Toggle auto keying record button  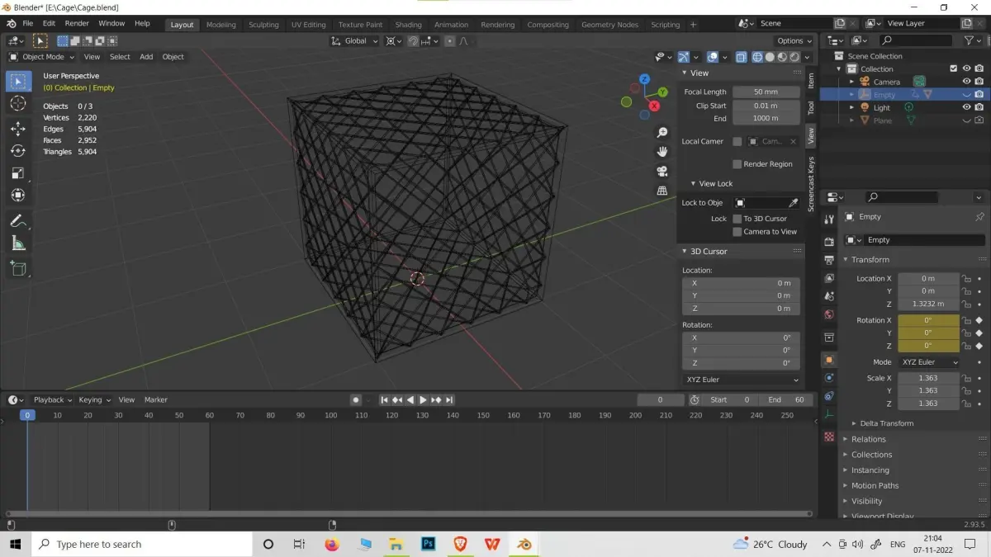356,400
